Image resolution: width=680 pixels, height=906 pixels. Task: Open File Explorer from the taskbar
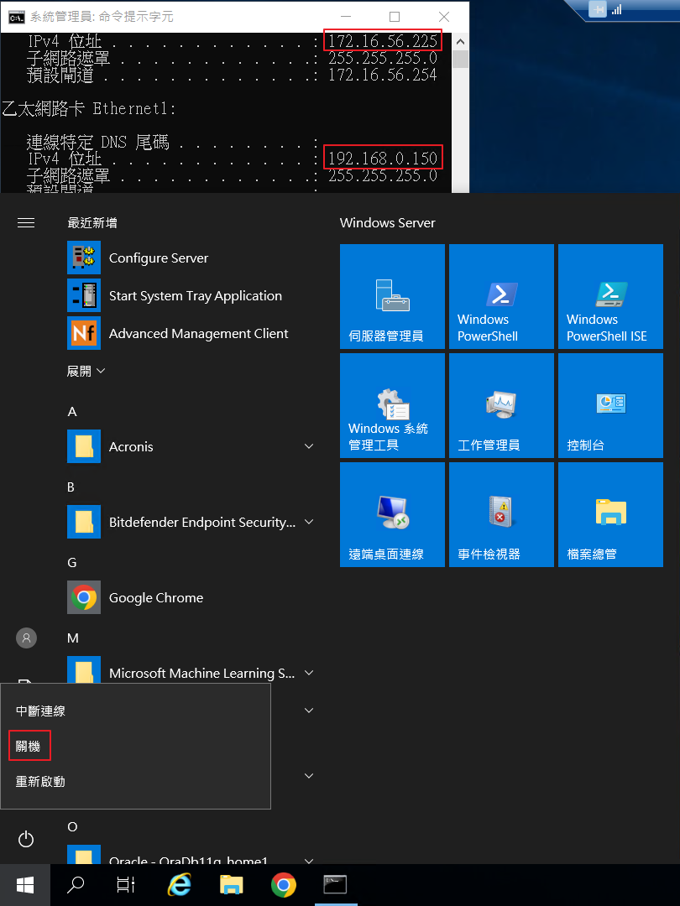232,885
